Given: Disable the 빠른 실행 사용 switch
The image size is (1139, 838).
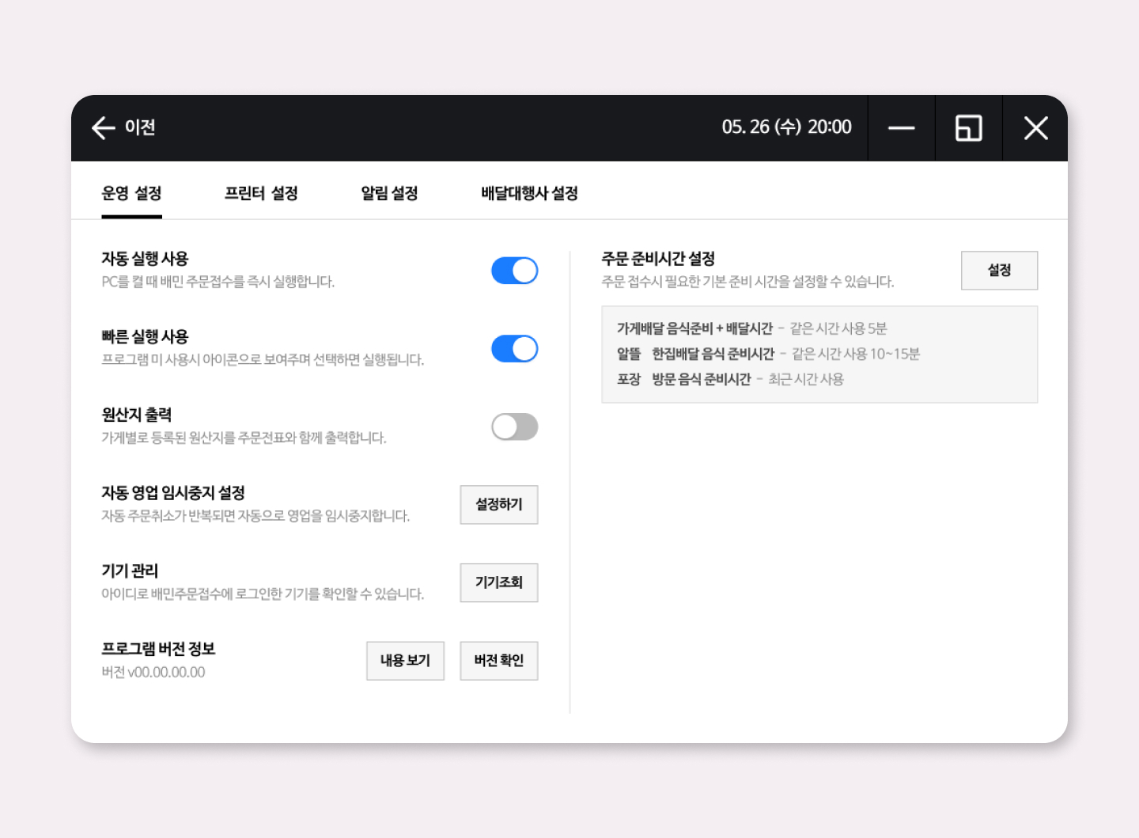Looking at the screenshot, I should (515, 349).
